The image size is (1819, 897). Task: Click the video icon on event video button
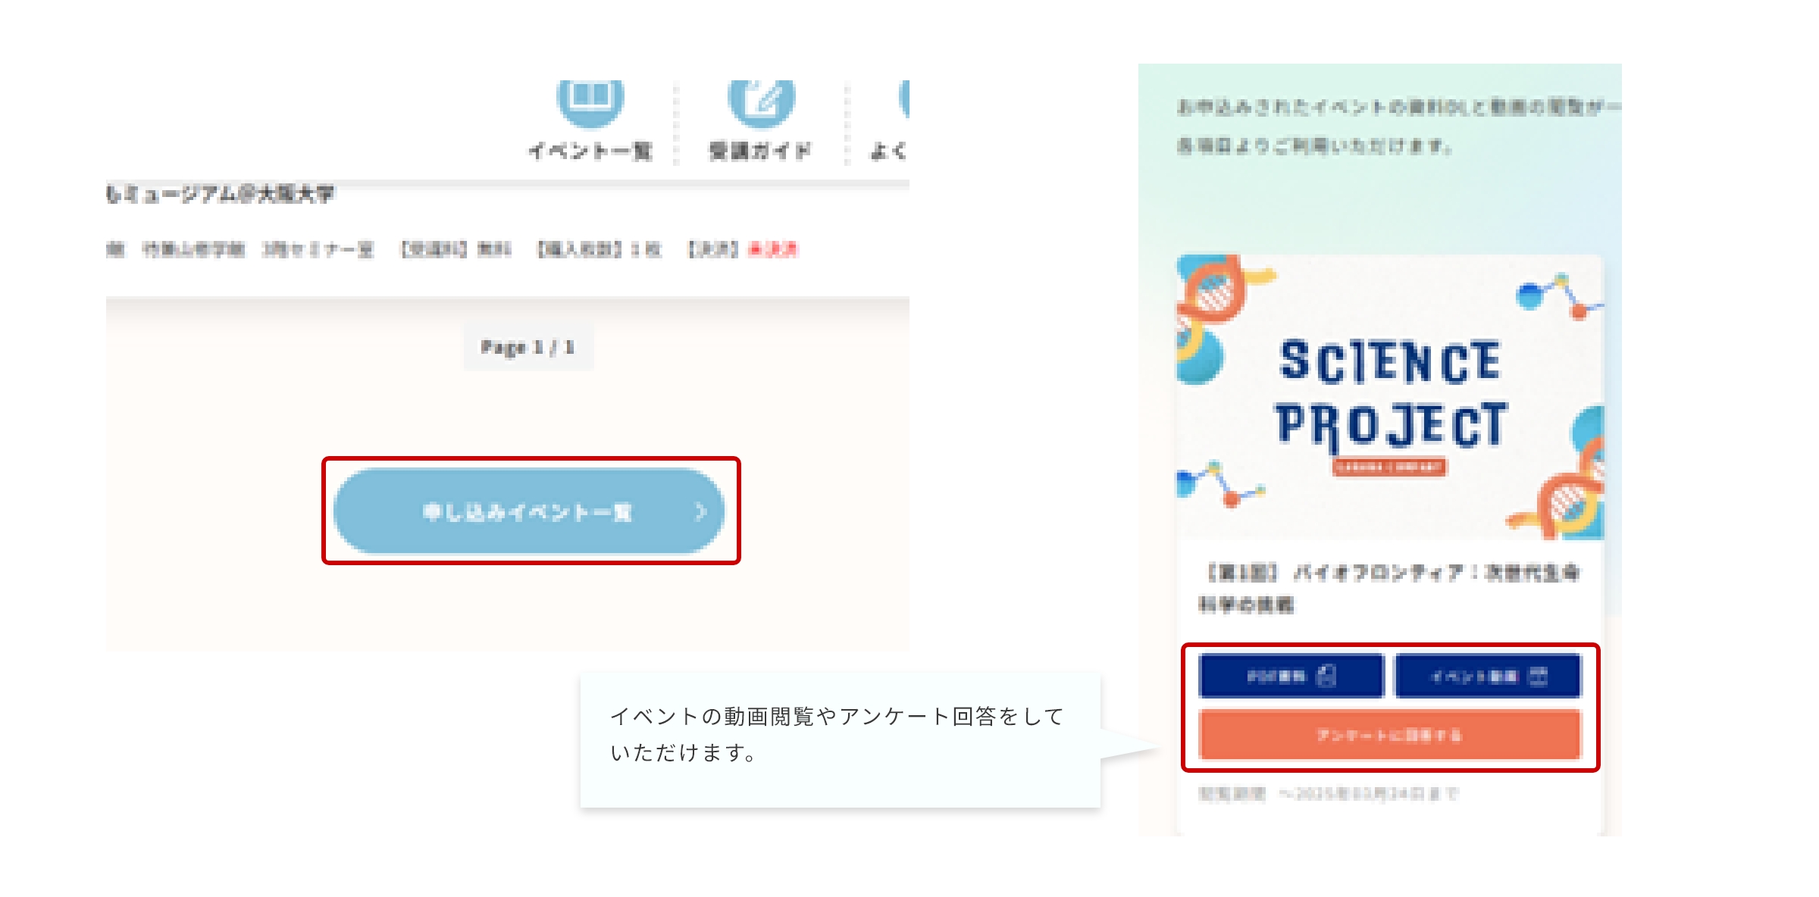tap(1538, 676)
